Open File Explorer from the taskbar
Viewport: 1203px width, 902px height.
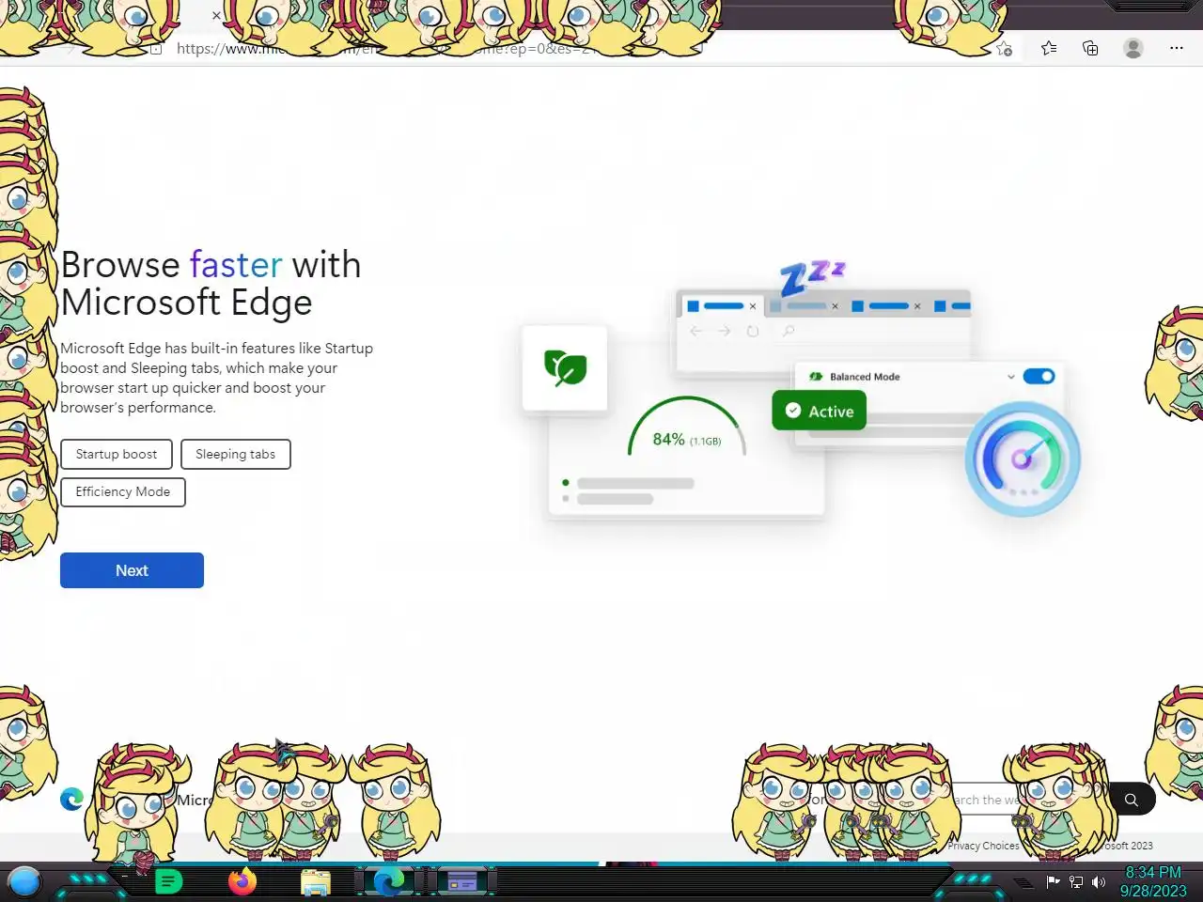tap(316, 882)
